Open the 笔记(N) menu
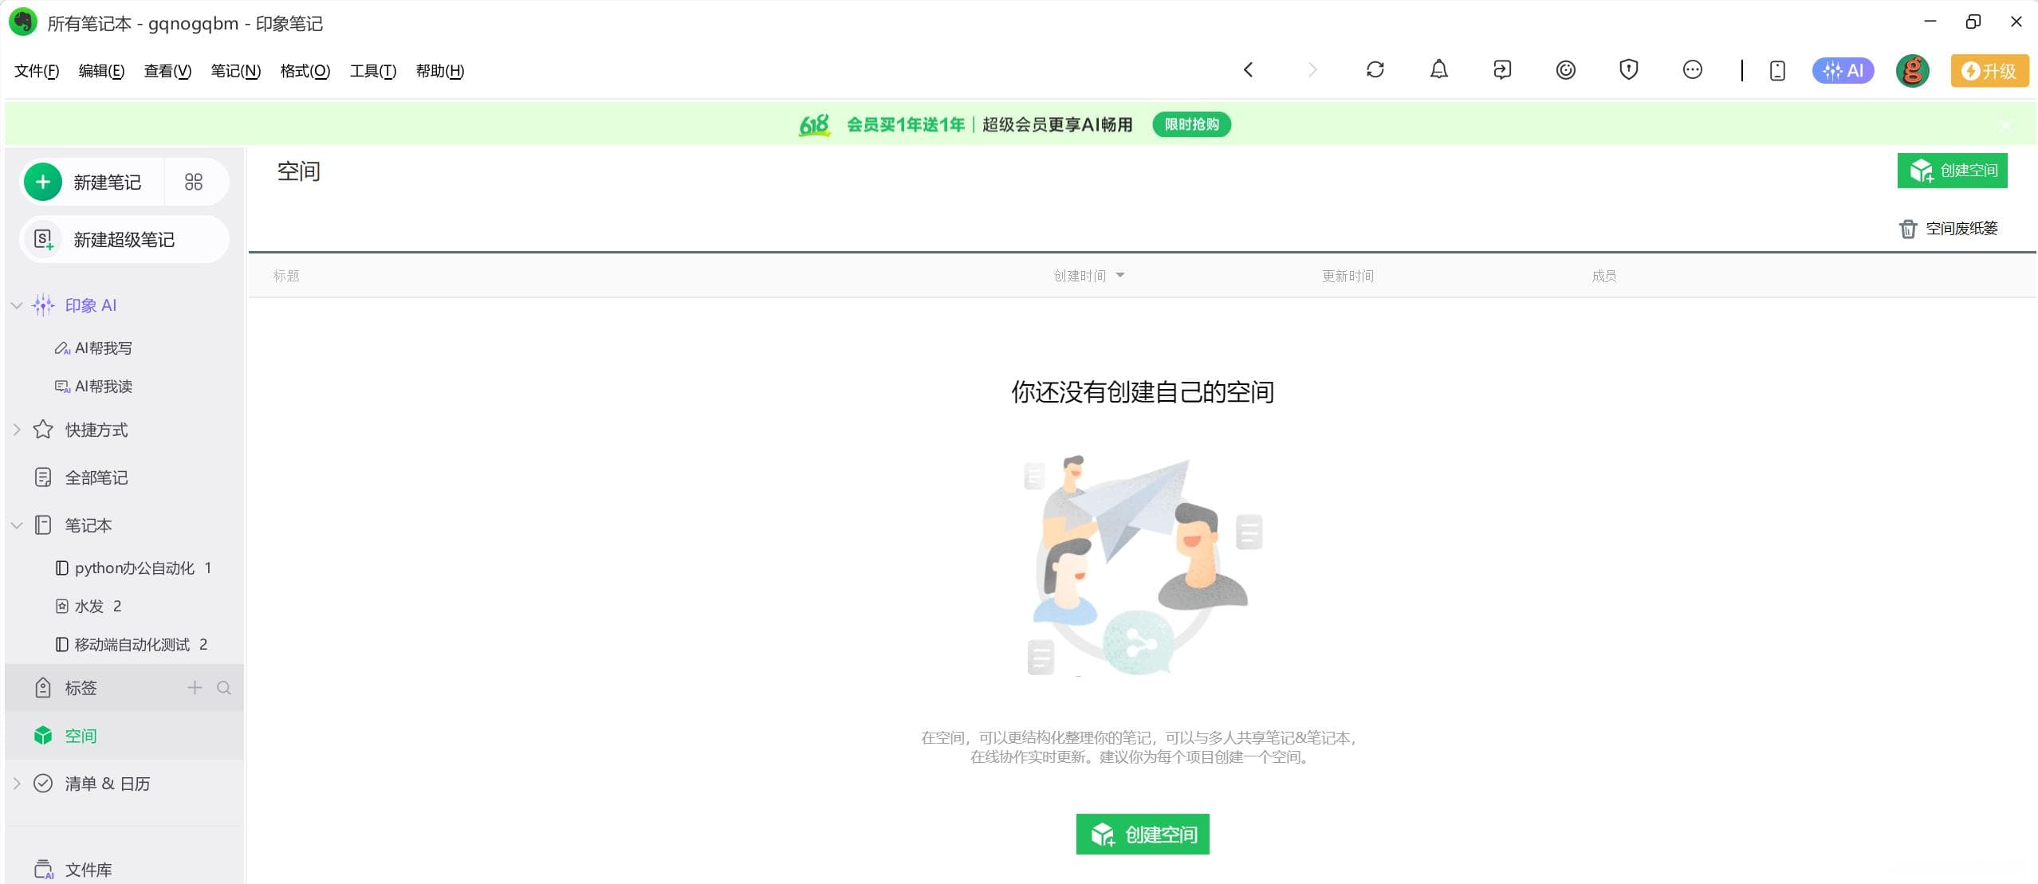The height and width of the screenshot is (884, 2038). (x=235, y=71)
